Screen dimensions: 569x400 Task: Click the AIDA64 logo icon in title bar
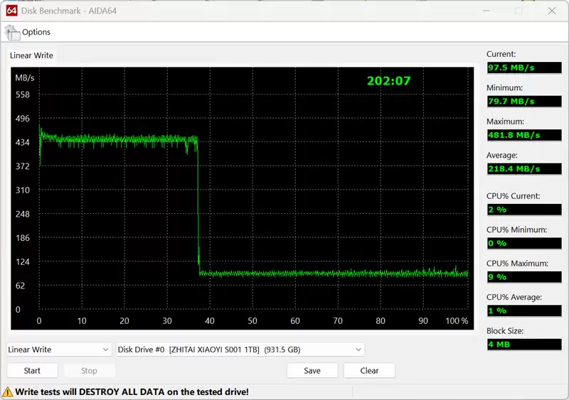point(11,11)
